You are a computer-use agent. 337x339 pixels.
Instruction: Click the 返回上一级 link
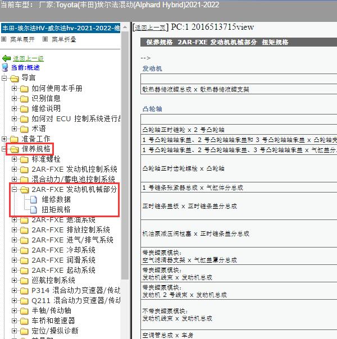click(x=28, y=58)
